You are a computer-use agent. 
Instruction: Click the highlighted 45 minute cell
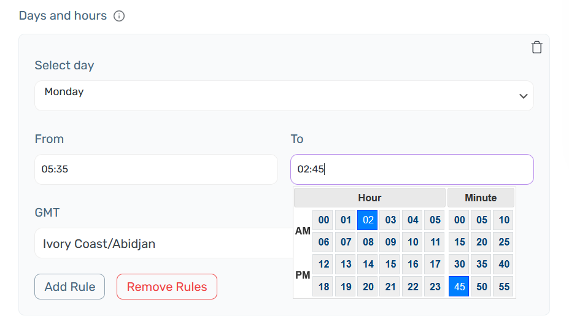tap(459, 287)
